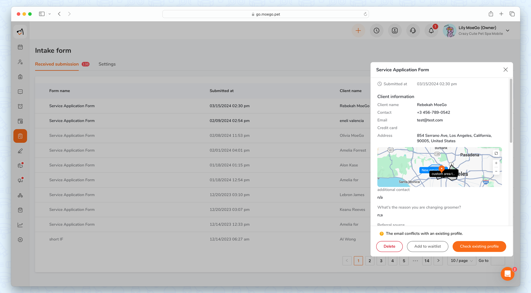Click the headset support icon
531x293 pixels.
(x=413, y=31)
